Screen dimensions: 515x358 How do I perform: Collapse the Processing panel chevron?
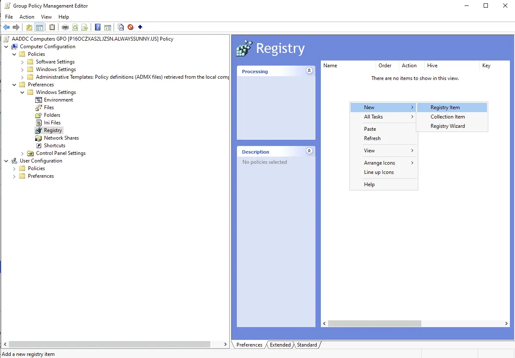pyautogui.click(x=309, y=71)
